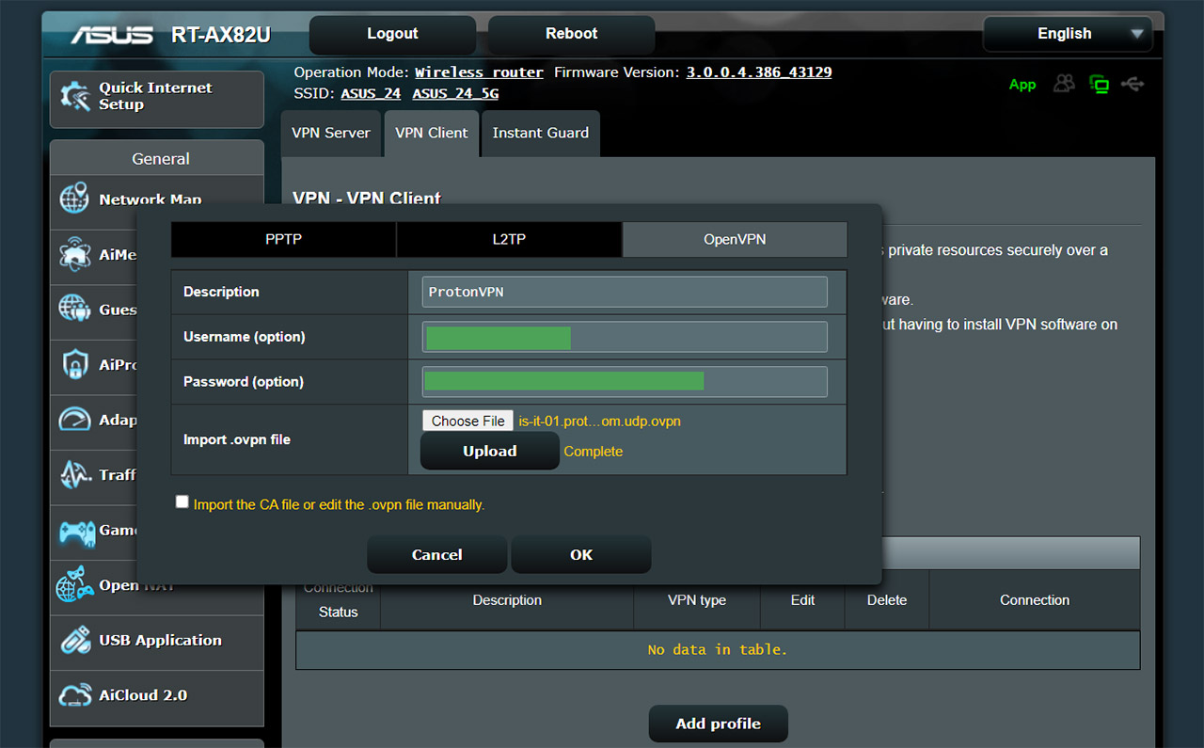Click the green network clients status icon
This screenshot has width=1204, height=748.
[x=1099, y=85]
